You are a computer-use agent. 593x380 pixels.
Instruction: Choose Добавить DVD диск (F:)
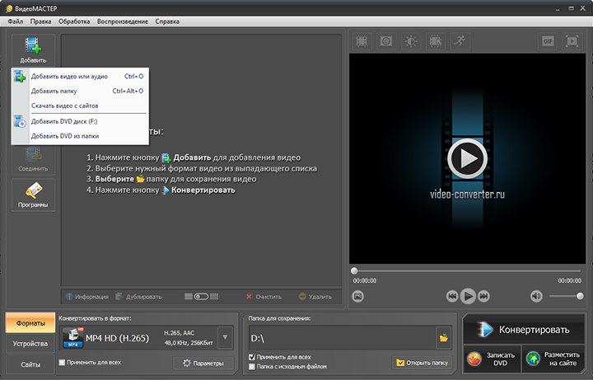pos(80,121)
